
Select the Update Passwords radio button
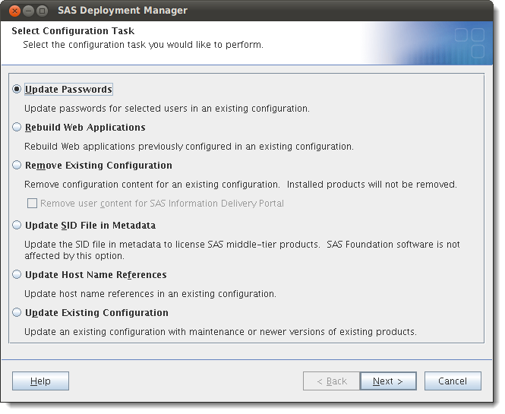17,89
